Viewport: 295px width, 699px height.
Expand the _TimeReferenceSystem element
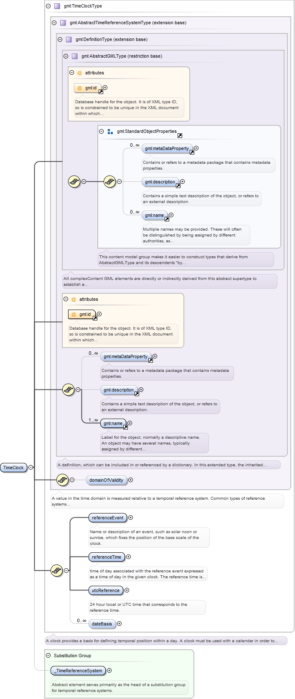(x=109, y=671)
